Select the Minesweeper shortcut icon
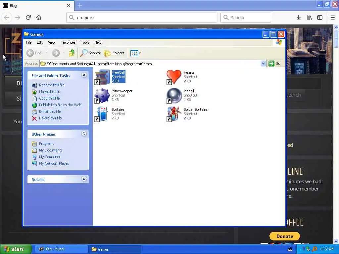 point(102,96)
